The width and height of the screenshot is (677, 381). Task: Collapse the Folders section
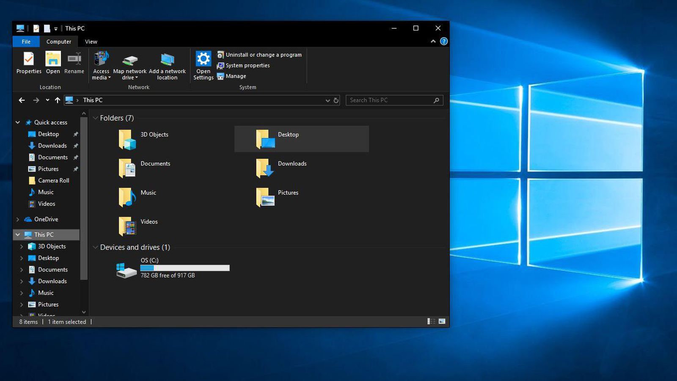(x=96, y=118)
